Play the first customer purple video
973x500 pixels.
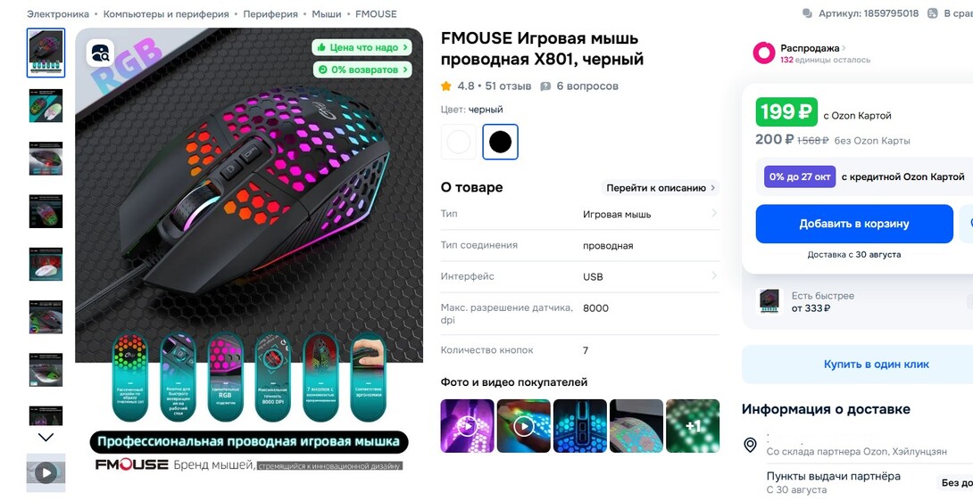pyautogui.click(x=467, y=426)
